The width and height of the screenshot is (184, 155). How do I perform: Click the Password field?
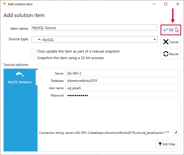click(122, 95)
